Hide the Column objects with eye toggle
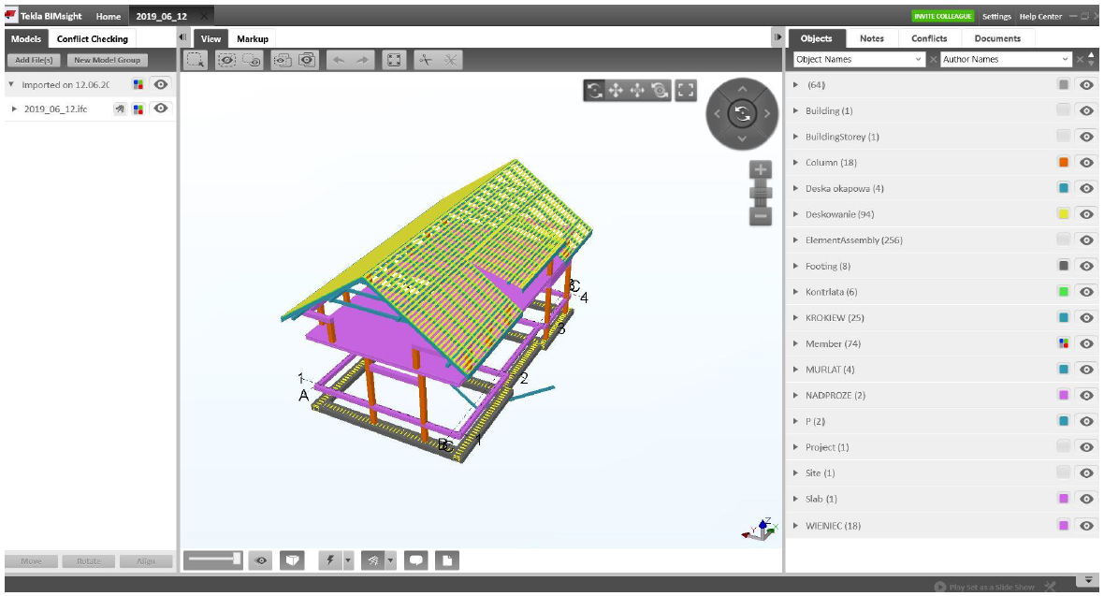The height and width of the screenshot is (596, 1104). pos(1086,163)
